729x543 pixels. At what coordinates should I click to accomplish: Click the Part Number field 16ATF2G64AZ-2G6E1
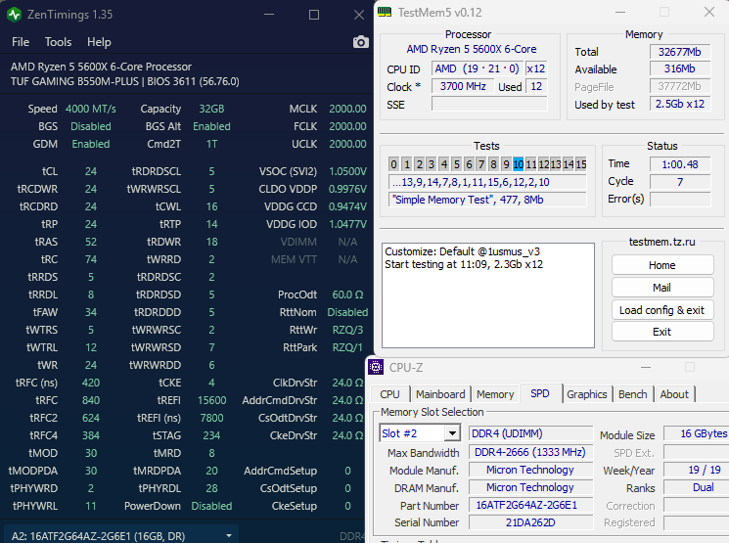pos(530,506)
